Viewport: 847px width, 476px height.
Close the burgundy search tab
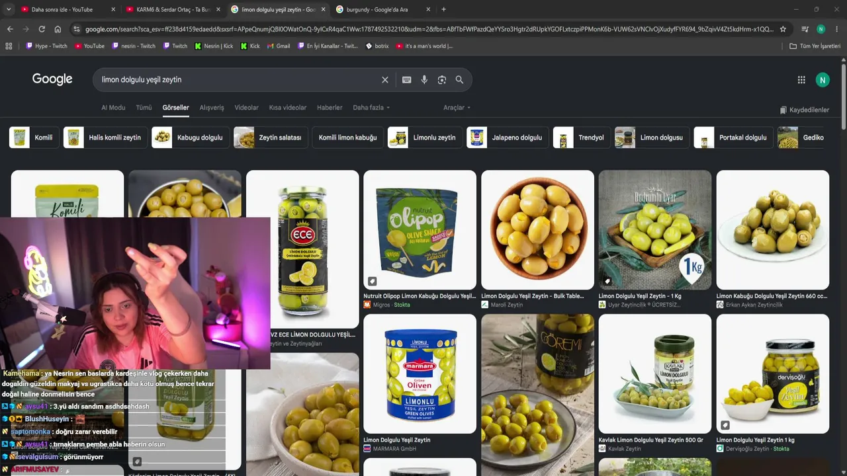[x=428, y=9]
